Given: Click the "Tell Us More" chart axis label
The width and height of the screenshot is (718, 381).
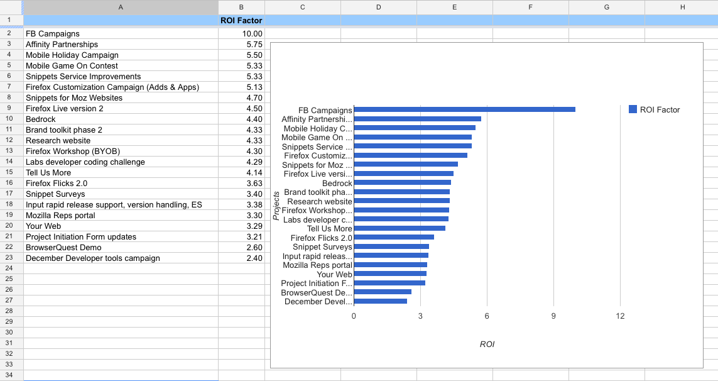Looking at the screenshot, I should coord(330,229).
